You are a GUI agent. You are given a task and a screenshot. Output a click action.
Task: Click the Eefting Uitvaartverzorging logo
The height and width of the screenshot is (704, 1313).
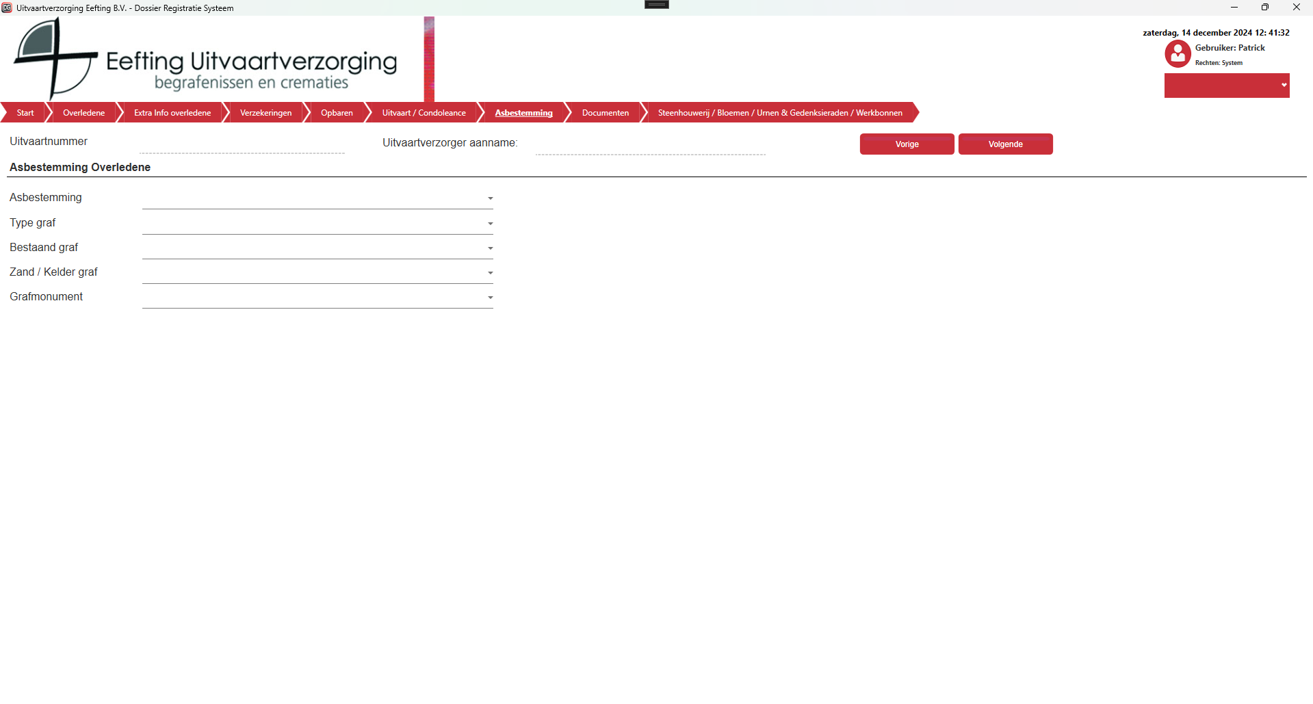(205, 60)
